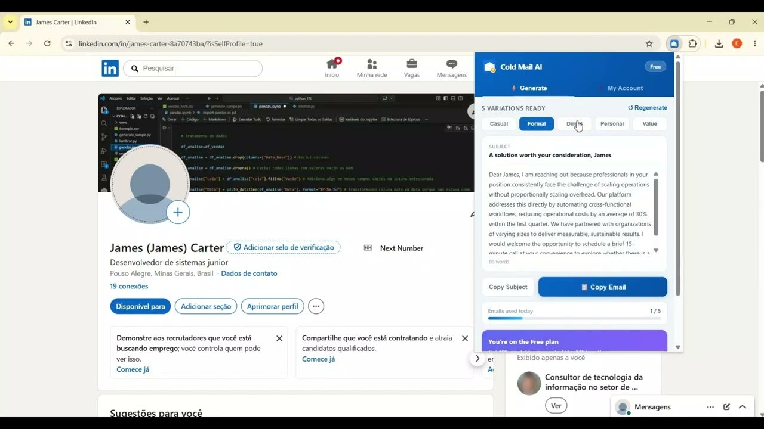Click the Next Number company entry
The width and height of the screenshot is (764, 429).
click(x=394, y=248)
